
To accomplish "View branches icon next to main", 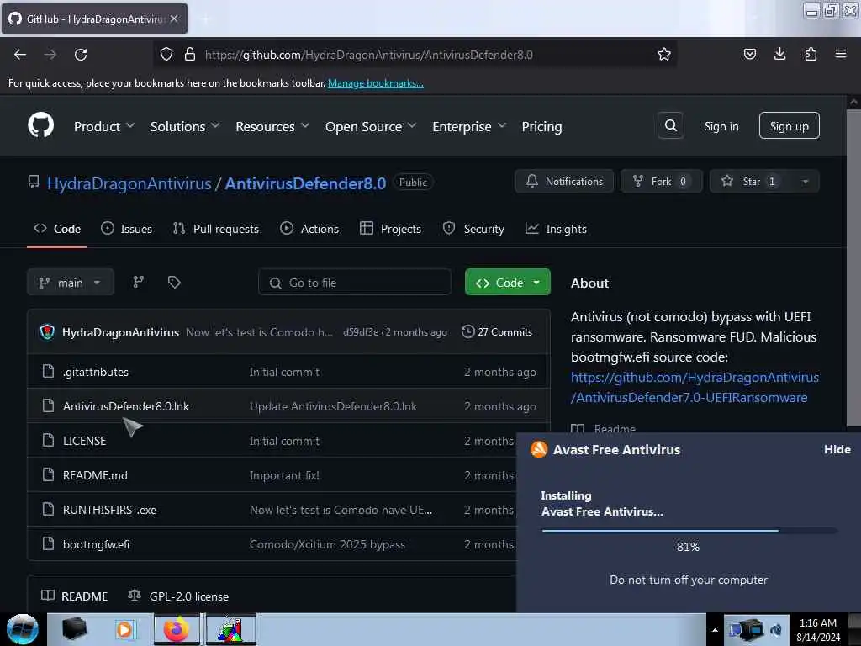I will click(139, 283).
